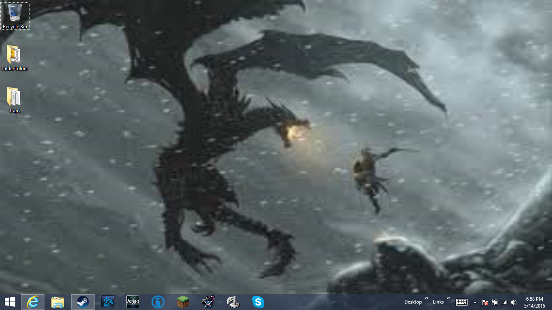
Task: Launch Skype from taskbar
Action: pyautogui.click(x=258, y=302)
